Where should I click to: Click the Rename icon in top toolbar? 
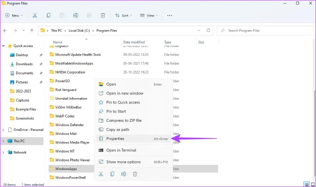click(x=76, y=15)
